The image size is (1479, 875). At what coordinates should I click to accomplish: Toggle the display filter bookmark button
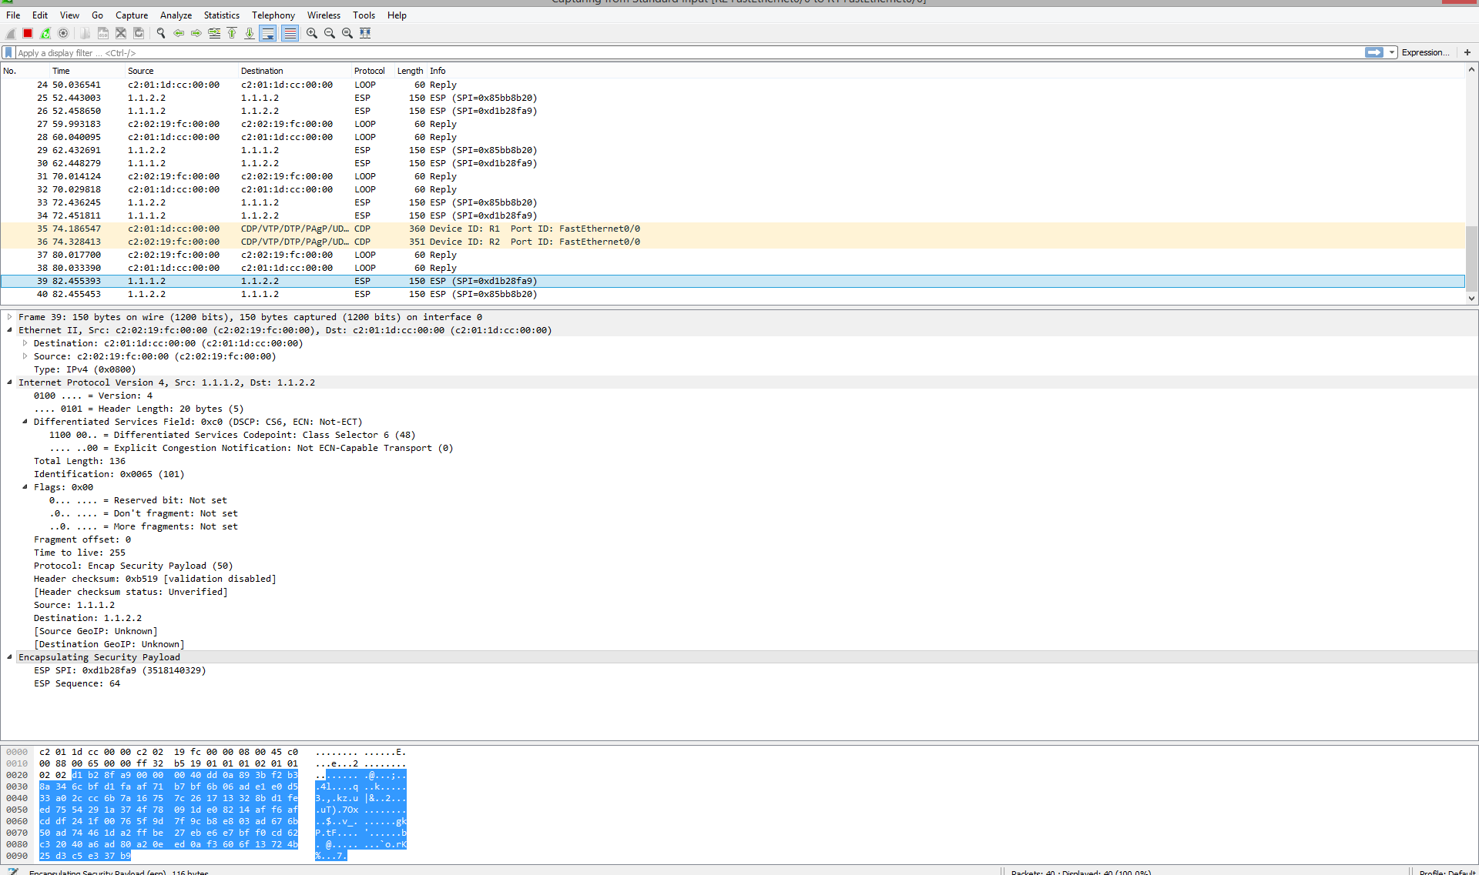pos(8,52)
